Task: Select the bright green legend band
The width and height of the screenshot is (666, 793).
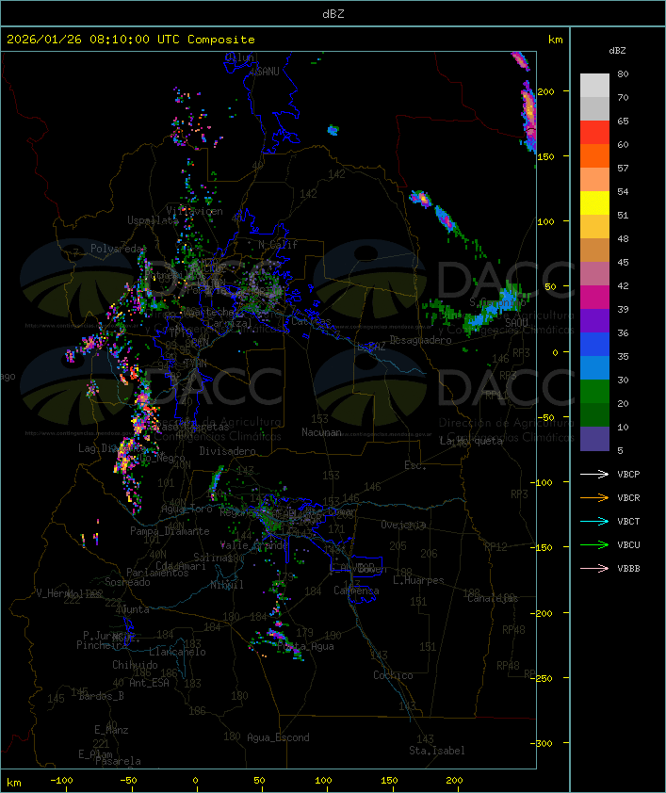Action: (x=594, y=391)
